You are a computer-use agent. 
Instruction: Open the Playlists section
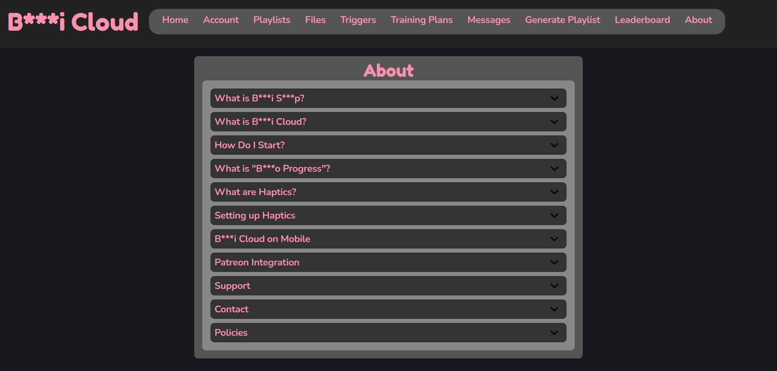pyautogui.click(x=272, y=20)
